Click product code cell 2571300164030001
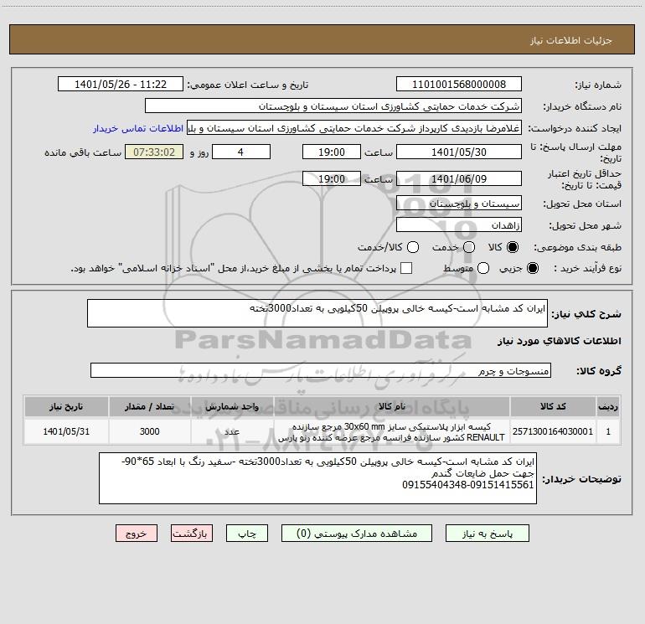 [553, 431]
